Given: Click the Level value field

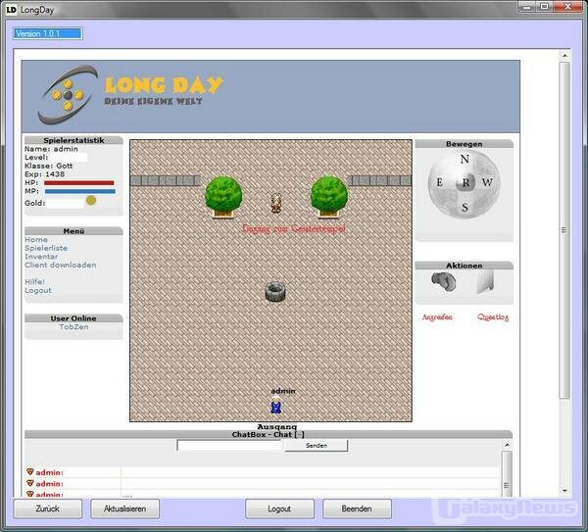Looking at the screenshot, I should (69, 158).
